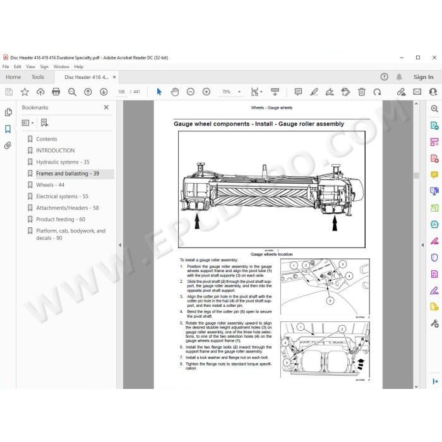Image resolution: width=442 pixels, height=442 pixels.
Task: Open Wheels - 44 bookmark
Action: click(50, 185)
